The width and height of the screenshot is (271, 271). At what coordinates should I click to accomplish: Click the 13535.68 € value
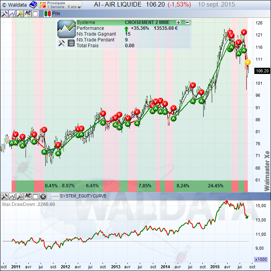click(x=166, y=28)
